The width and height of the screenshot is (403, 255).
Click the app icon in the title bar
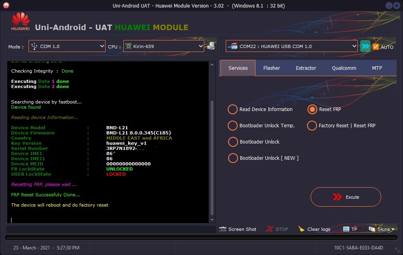point(6,6)
